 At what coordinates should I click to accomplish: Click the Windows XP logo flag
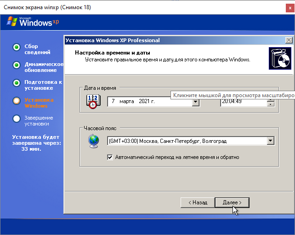(12, 21)
